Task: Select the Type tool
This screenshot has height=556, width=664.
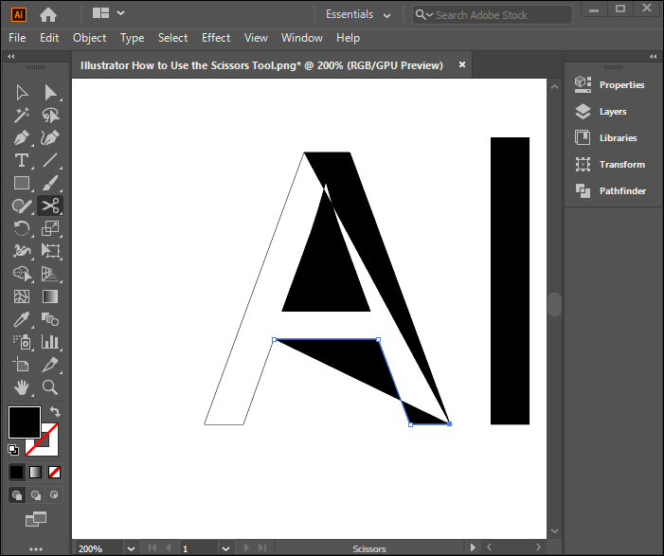Action: pos(22,160)
